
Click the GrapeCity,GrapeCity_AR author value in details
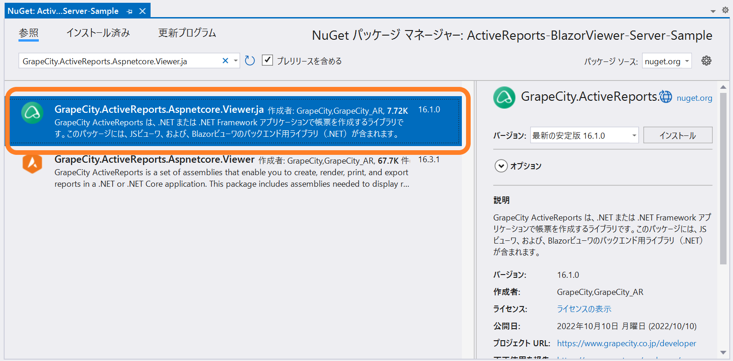point(600,292)
